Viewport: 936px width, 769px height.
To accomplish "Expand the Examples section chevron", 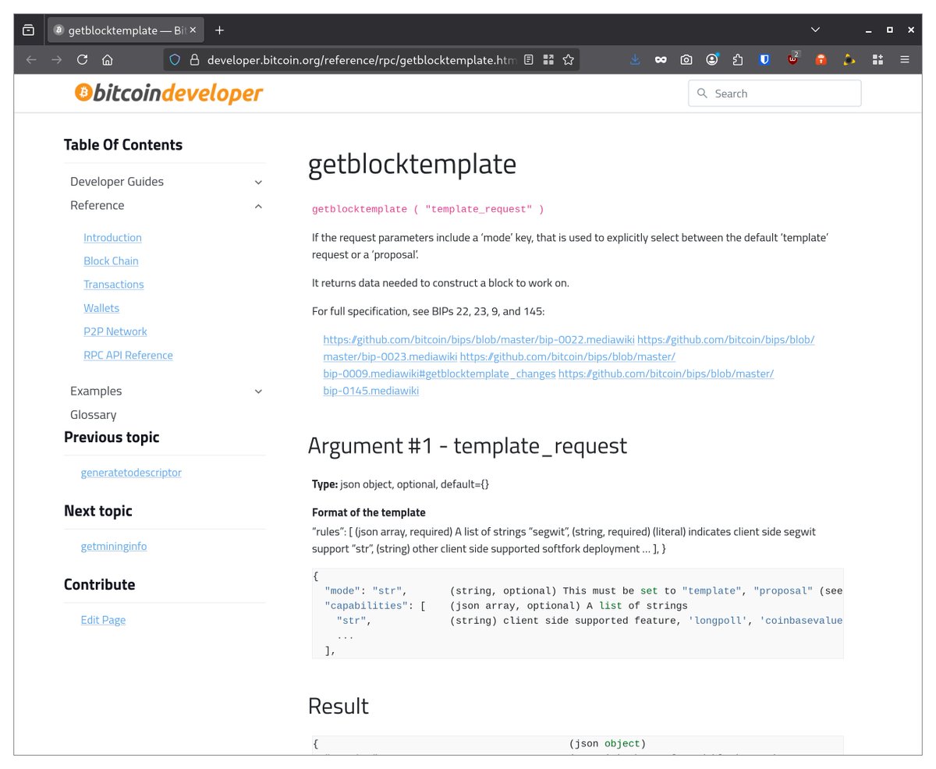I will click(x=258, y=392).
